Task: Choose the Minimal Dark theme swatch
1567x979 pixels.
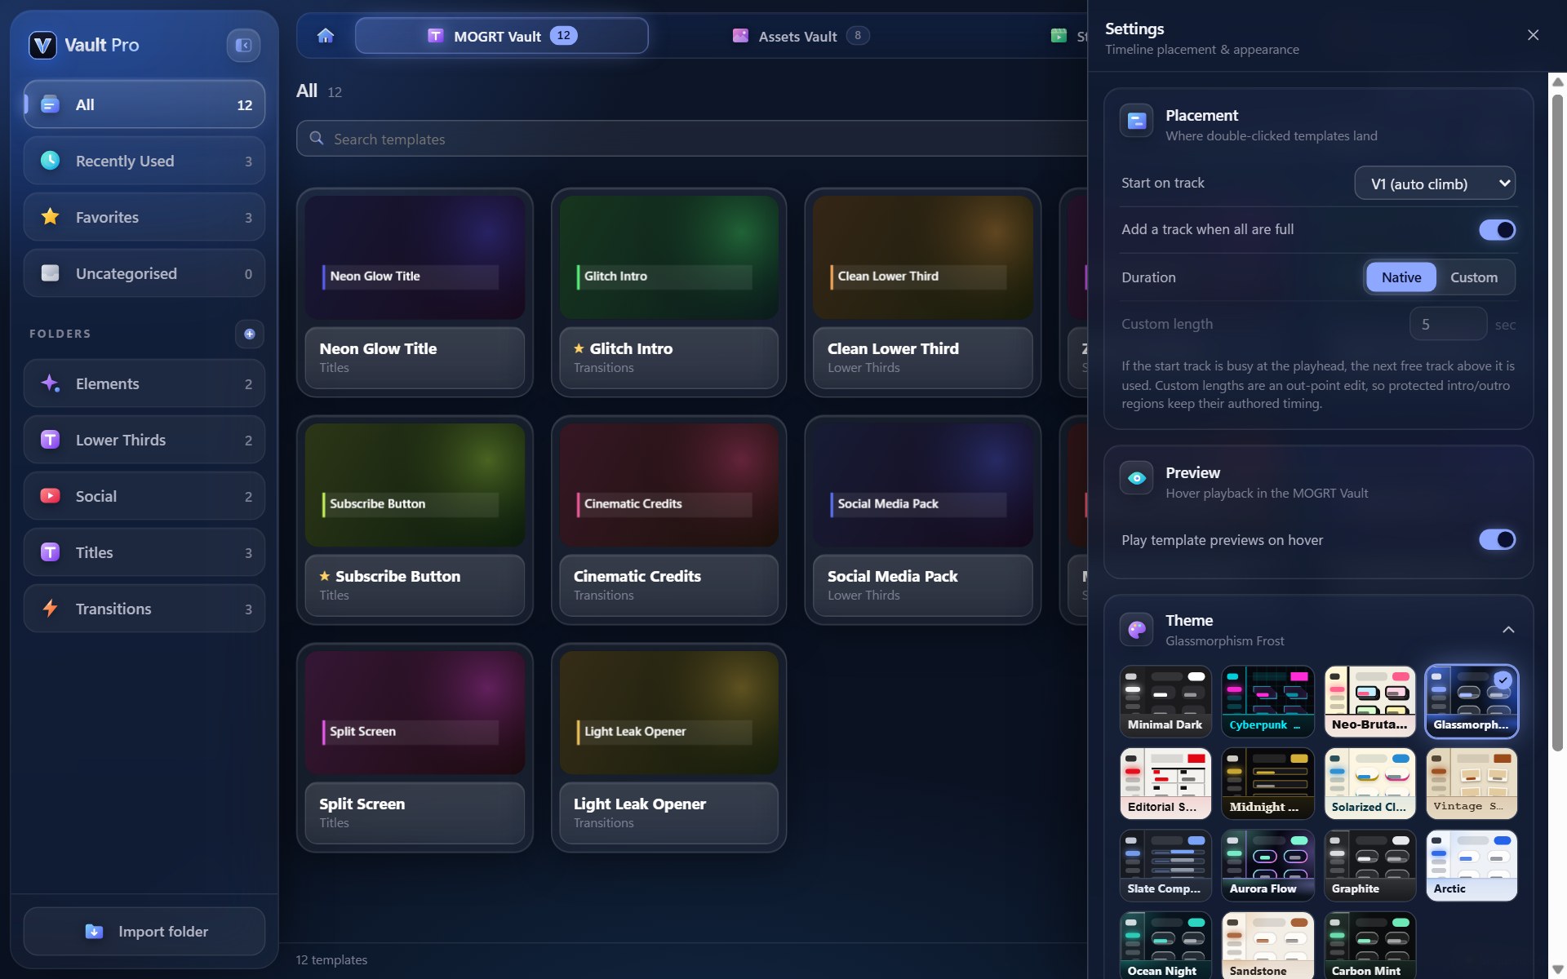Action: pyautogui.click(x=1165, y=702)
